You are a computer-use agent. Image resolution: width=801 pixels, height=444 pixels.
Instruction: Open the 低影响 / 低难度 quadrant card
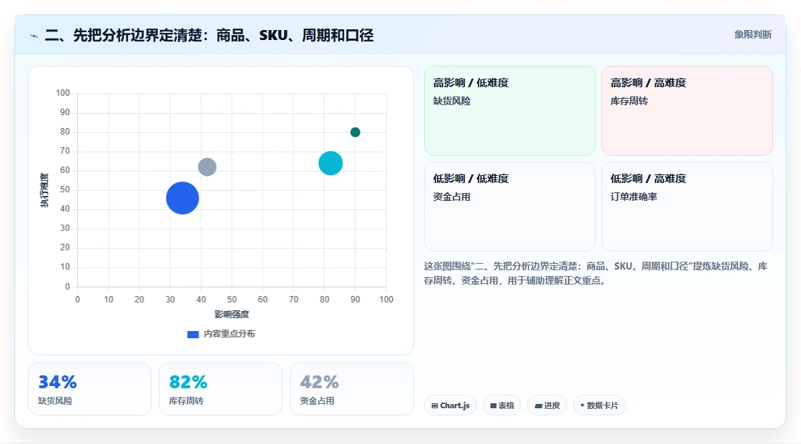pos(510,207)
